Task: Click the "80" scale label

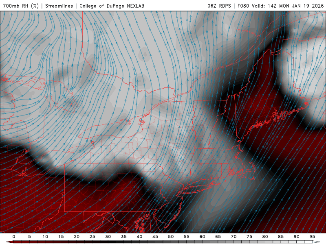Action: coord(265,237)
